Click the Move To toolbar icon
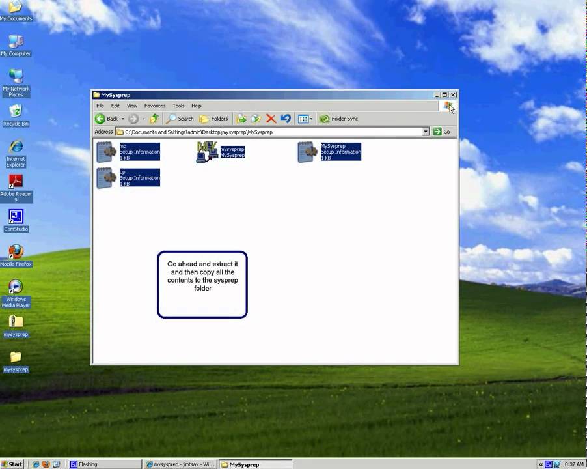Viewport: 587px width, 469px height. (x=241, y=119)
